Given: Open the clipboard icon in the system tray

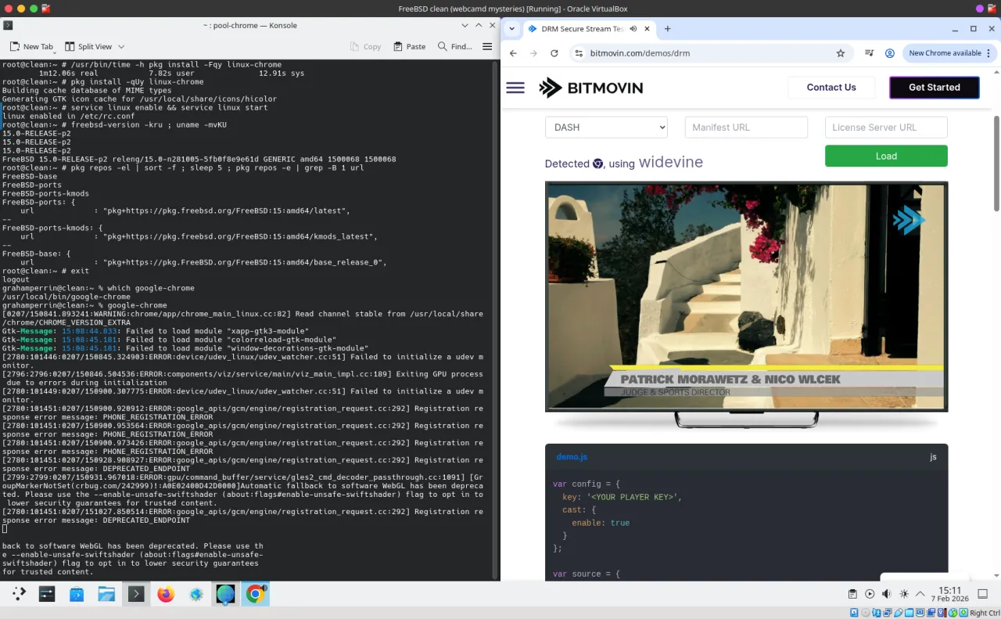Looking at the screenshot, I should click(x=853, y=593).
